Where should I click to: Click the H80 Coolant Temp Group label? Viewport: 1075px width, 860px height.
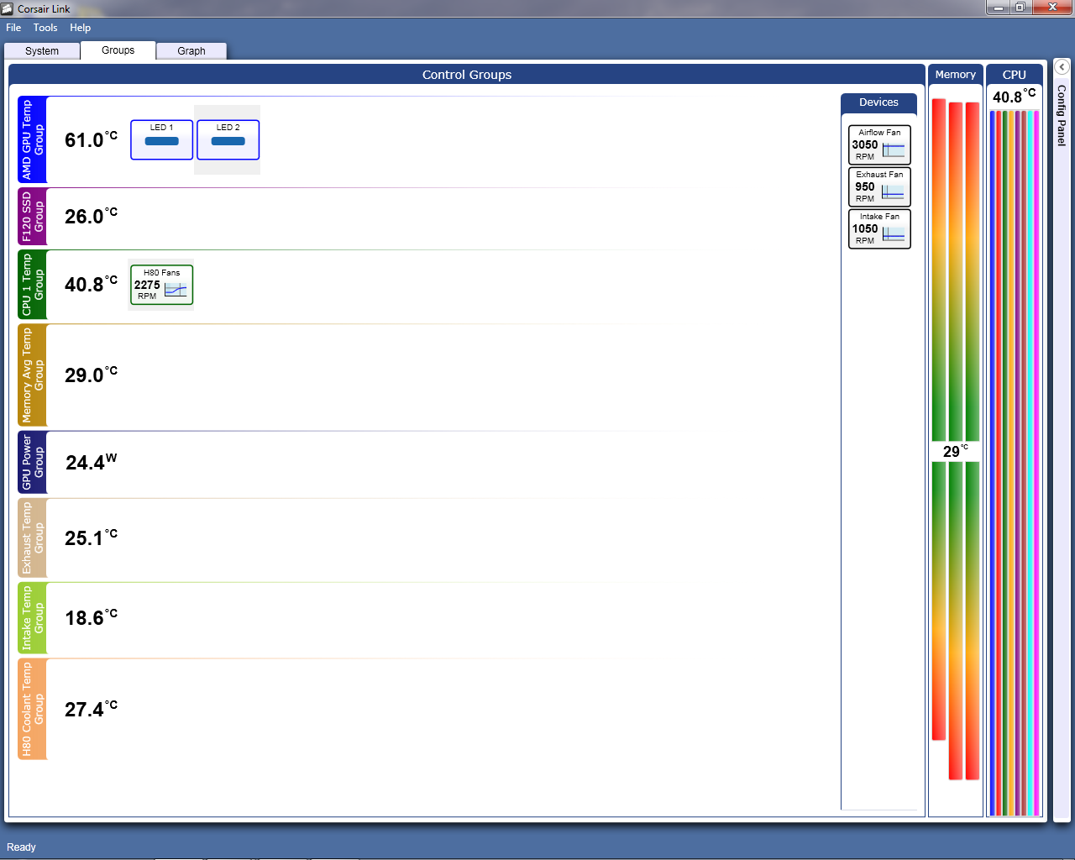32,710
